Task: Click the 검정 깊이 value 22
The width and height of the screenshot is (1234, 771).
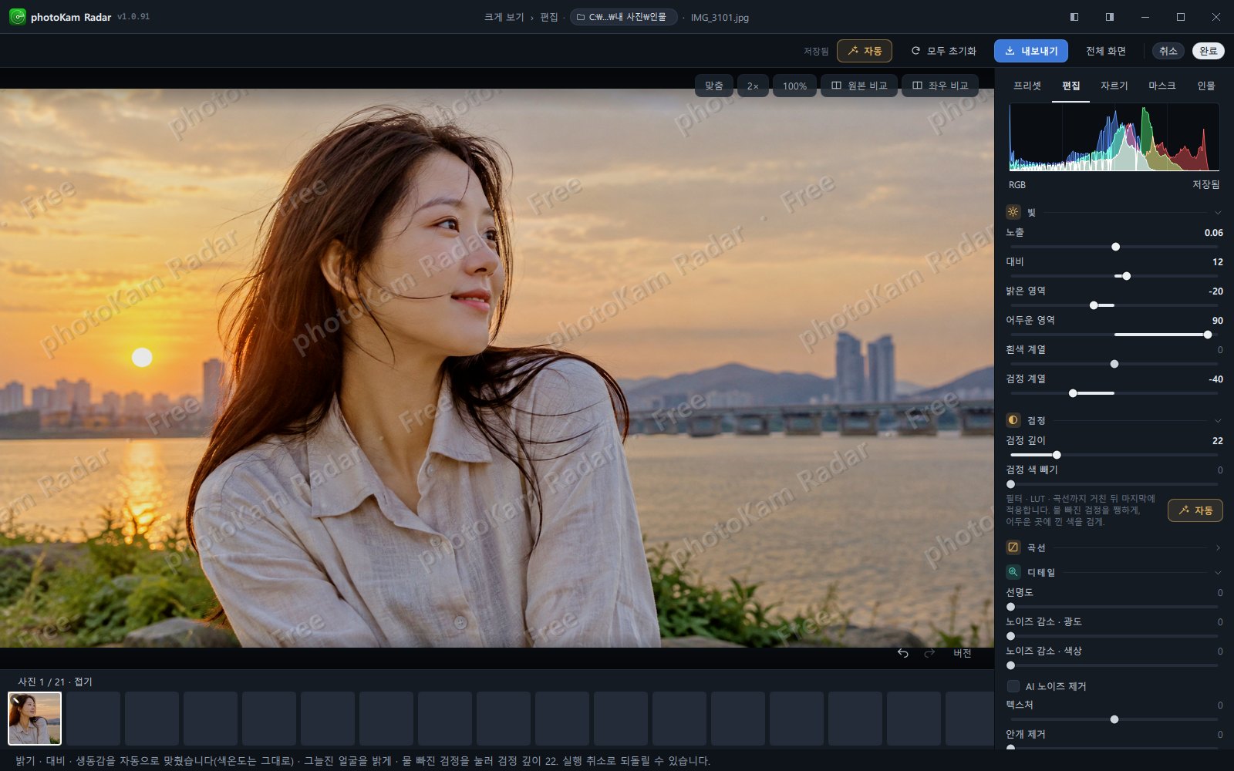Action: [x=1218, y=441]
